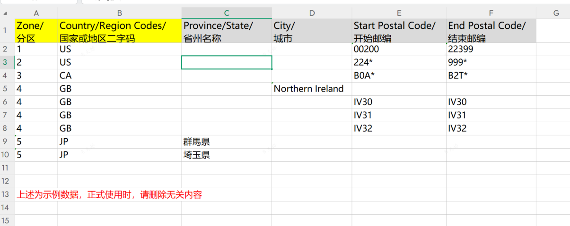The height and width of the screenshot is (226, 570).
Task: Select column C header
Action: click(x=227, y=13)
